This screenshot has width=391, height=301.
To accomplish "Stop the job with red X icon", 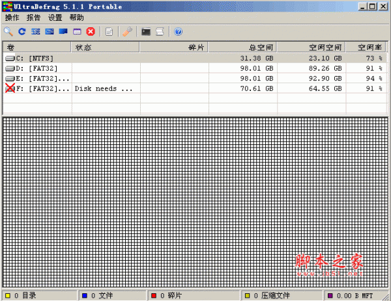I will [91, 32].
